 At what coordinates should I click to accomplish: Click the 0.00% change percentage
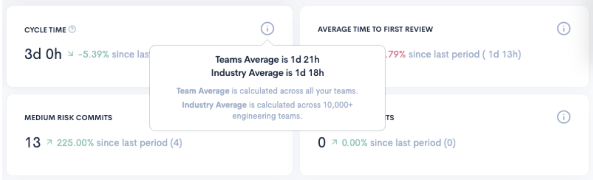click(x=354, y=143)
